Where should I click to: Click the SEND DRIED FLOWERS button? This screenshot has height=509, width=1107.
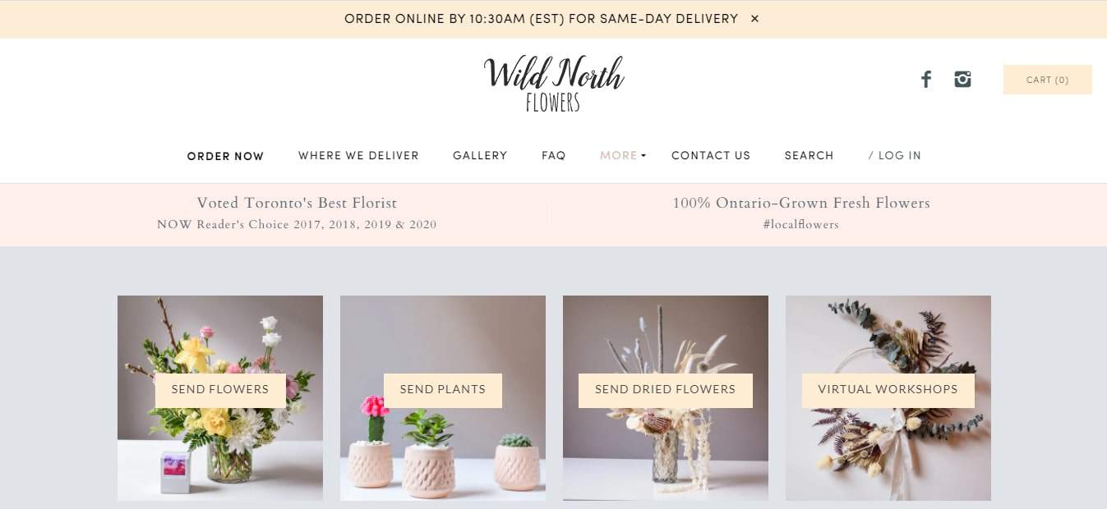[666, 390]
